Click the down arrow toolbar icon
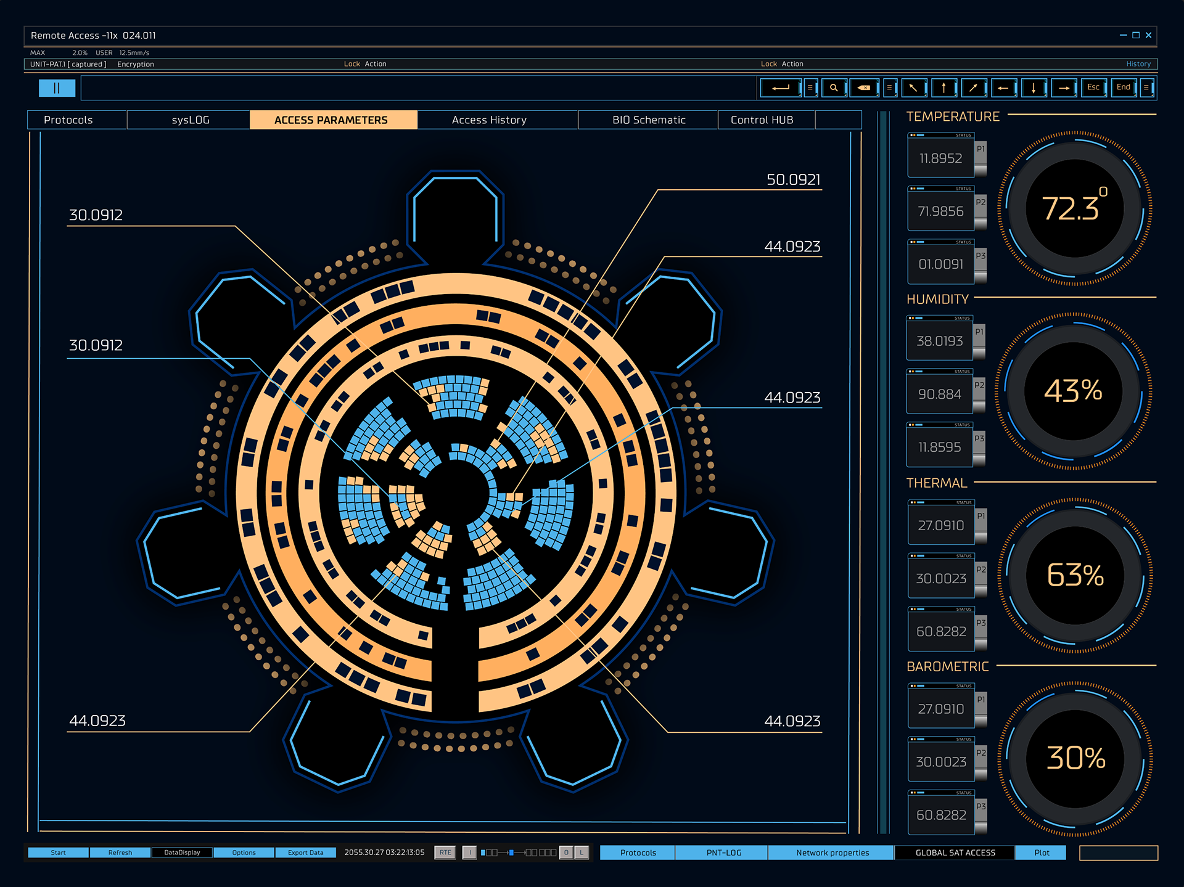 click(x=1034, y=88)
